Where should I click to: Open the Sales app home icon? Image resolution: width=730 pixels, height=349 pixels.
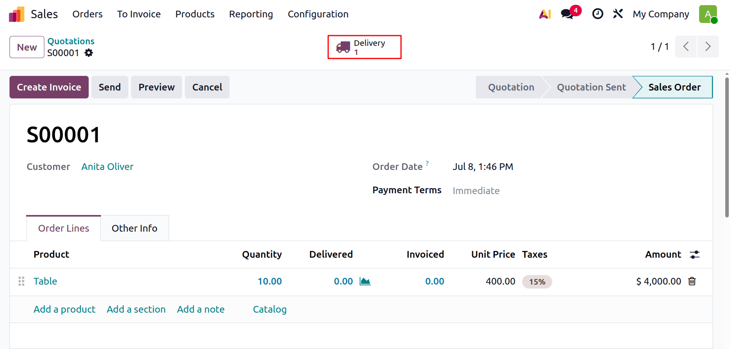17,14
